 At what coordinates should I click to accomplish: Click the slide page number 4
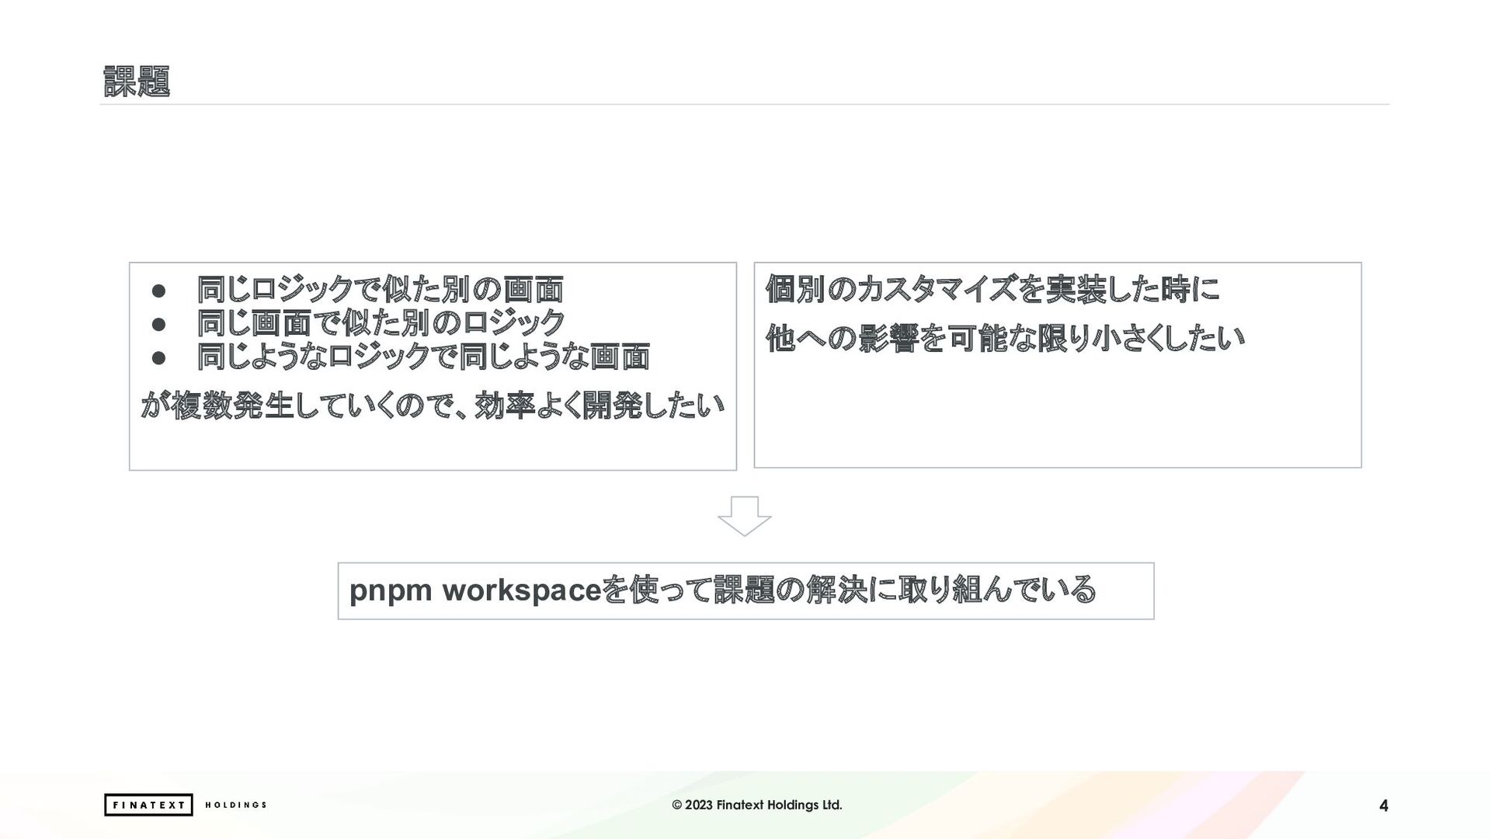coord(1383,806)
